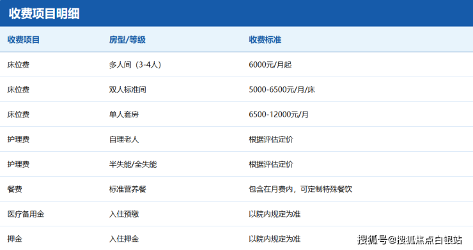Viewport: 473px width, 250px height.
Task: Select the 双人标准间 room type cell
Action: pyautogui.click(x=128, y=90)
